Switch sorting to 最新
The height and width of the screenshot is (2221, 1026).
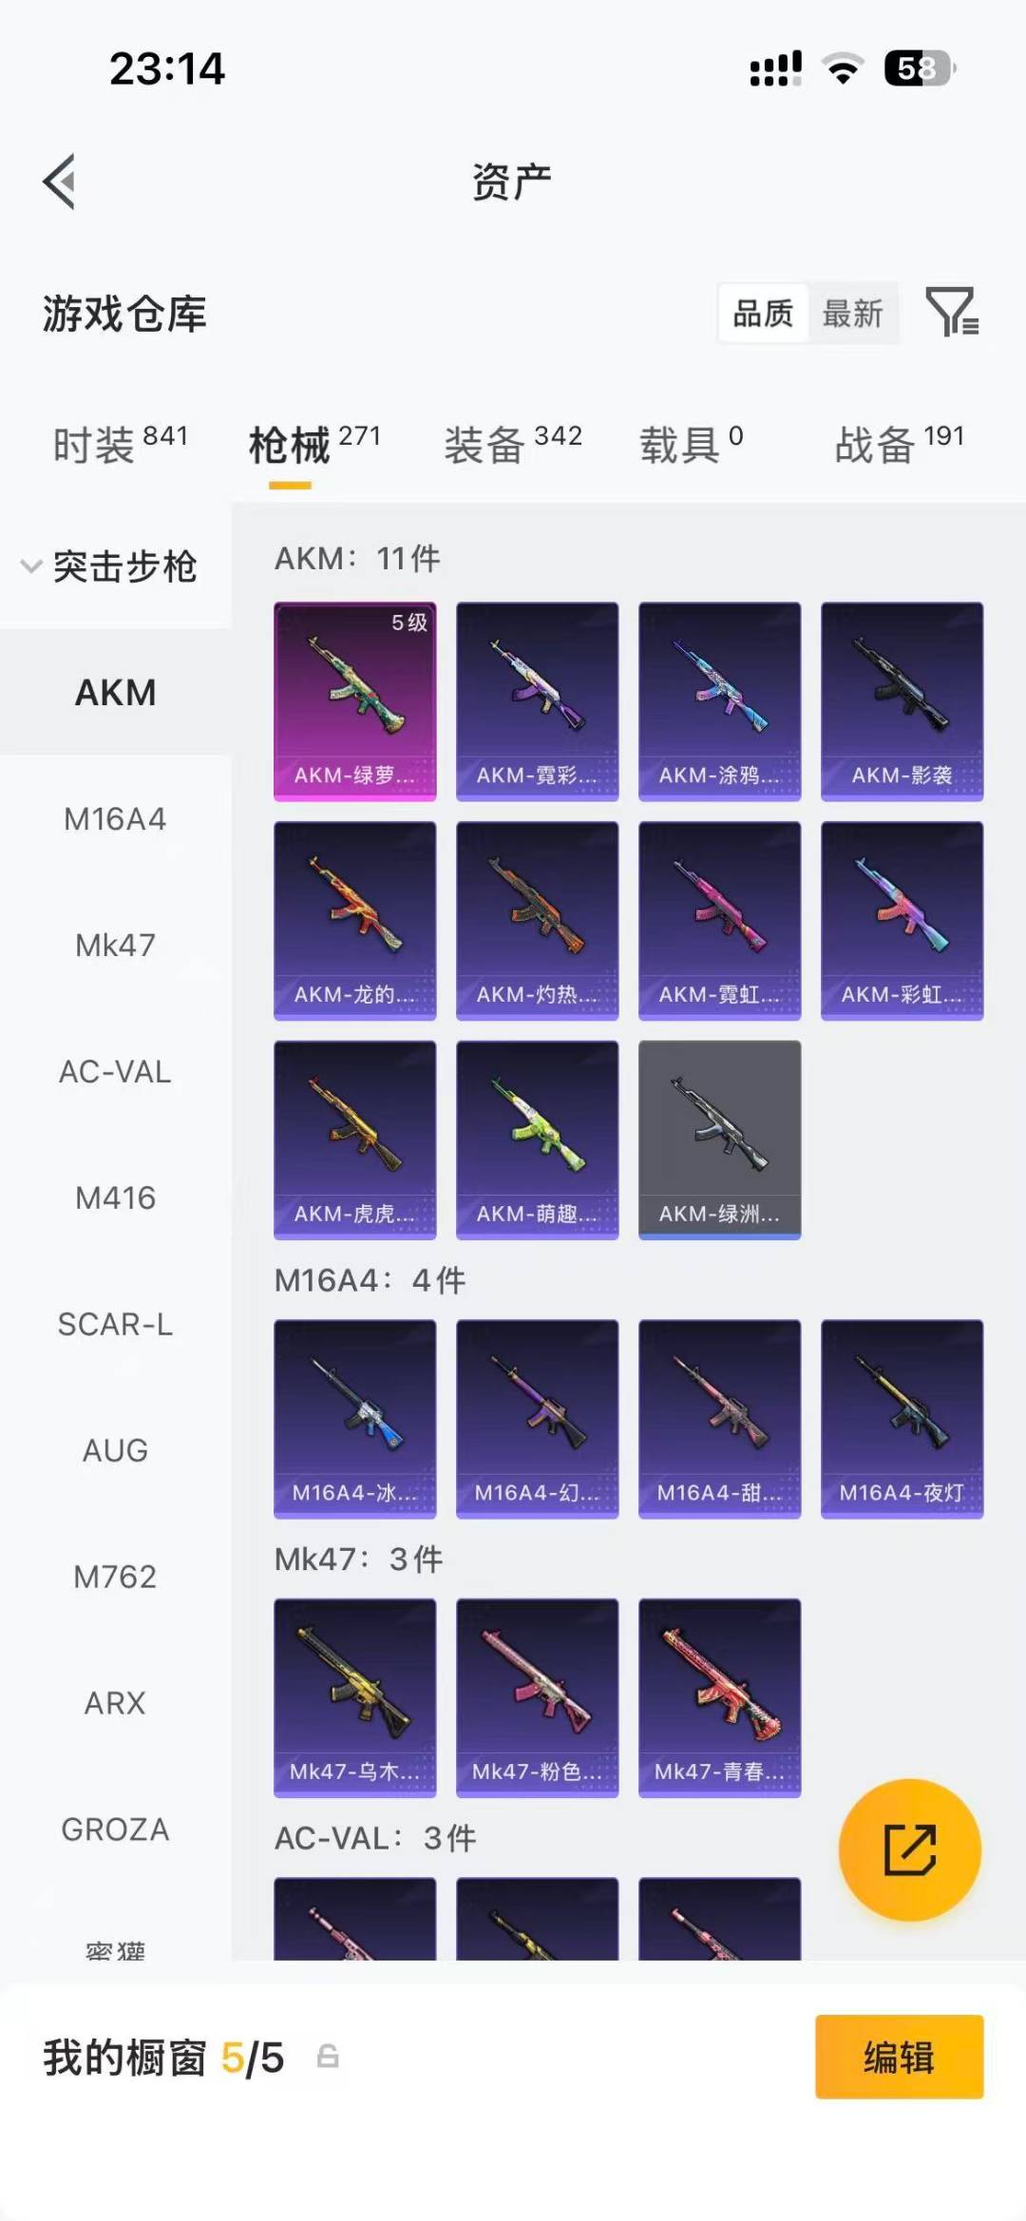point(852,313)
